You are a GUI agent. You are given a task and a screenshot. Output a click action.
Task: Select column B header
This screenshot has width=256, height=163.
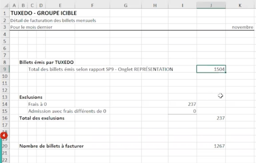click(x=23, y=5)
